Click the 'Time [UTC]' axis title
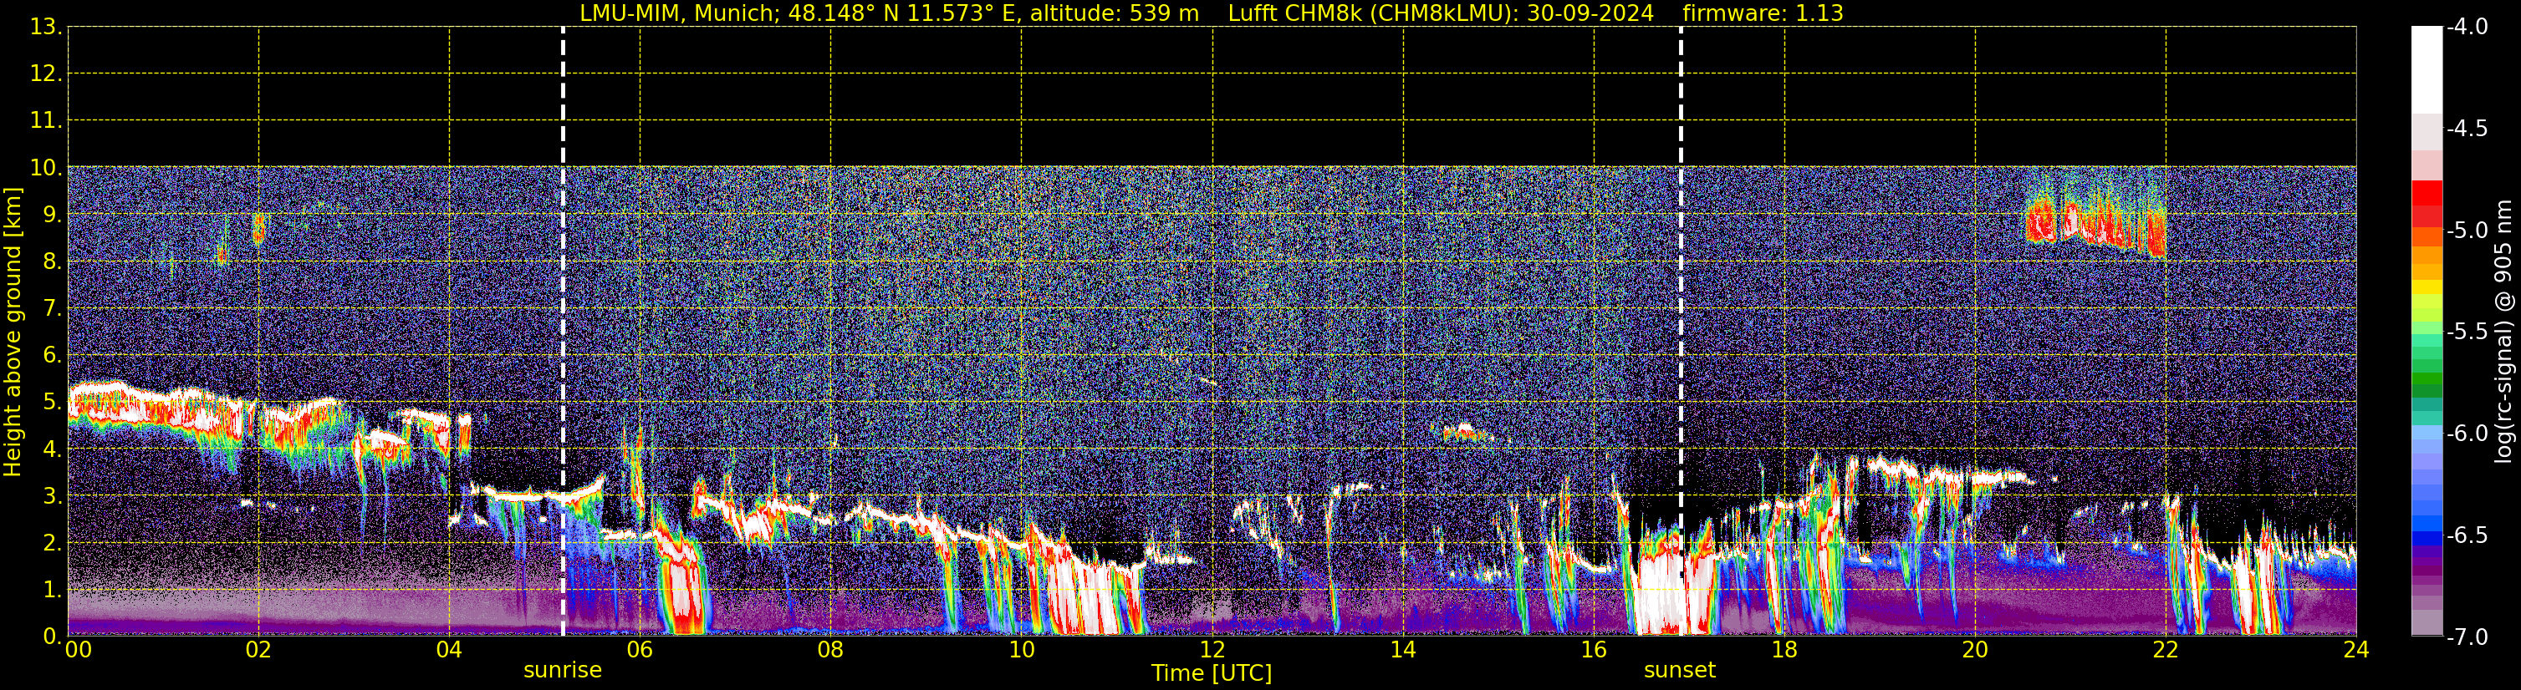 [1212, 673]
